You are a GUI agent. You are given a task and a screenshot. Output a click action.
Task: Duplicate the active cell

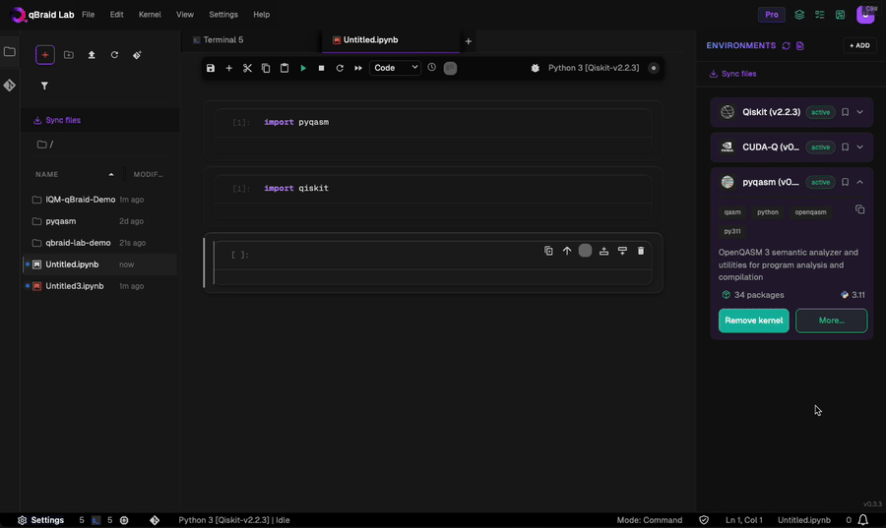[x=548, y=251]
